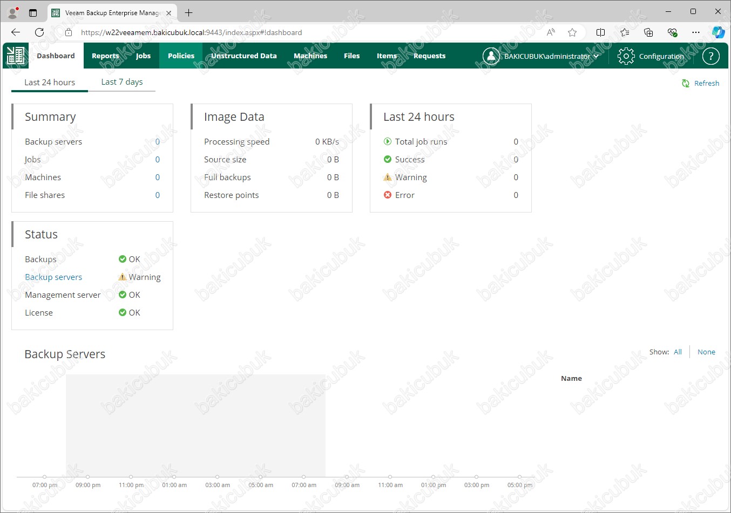The image size is (731, 513).
Task: Go back with browser back arrow
Action: pos(15,32)
